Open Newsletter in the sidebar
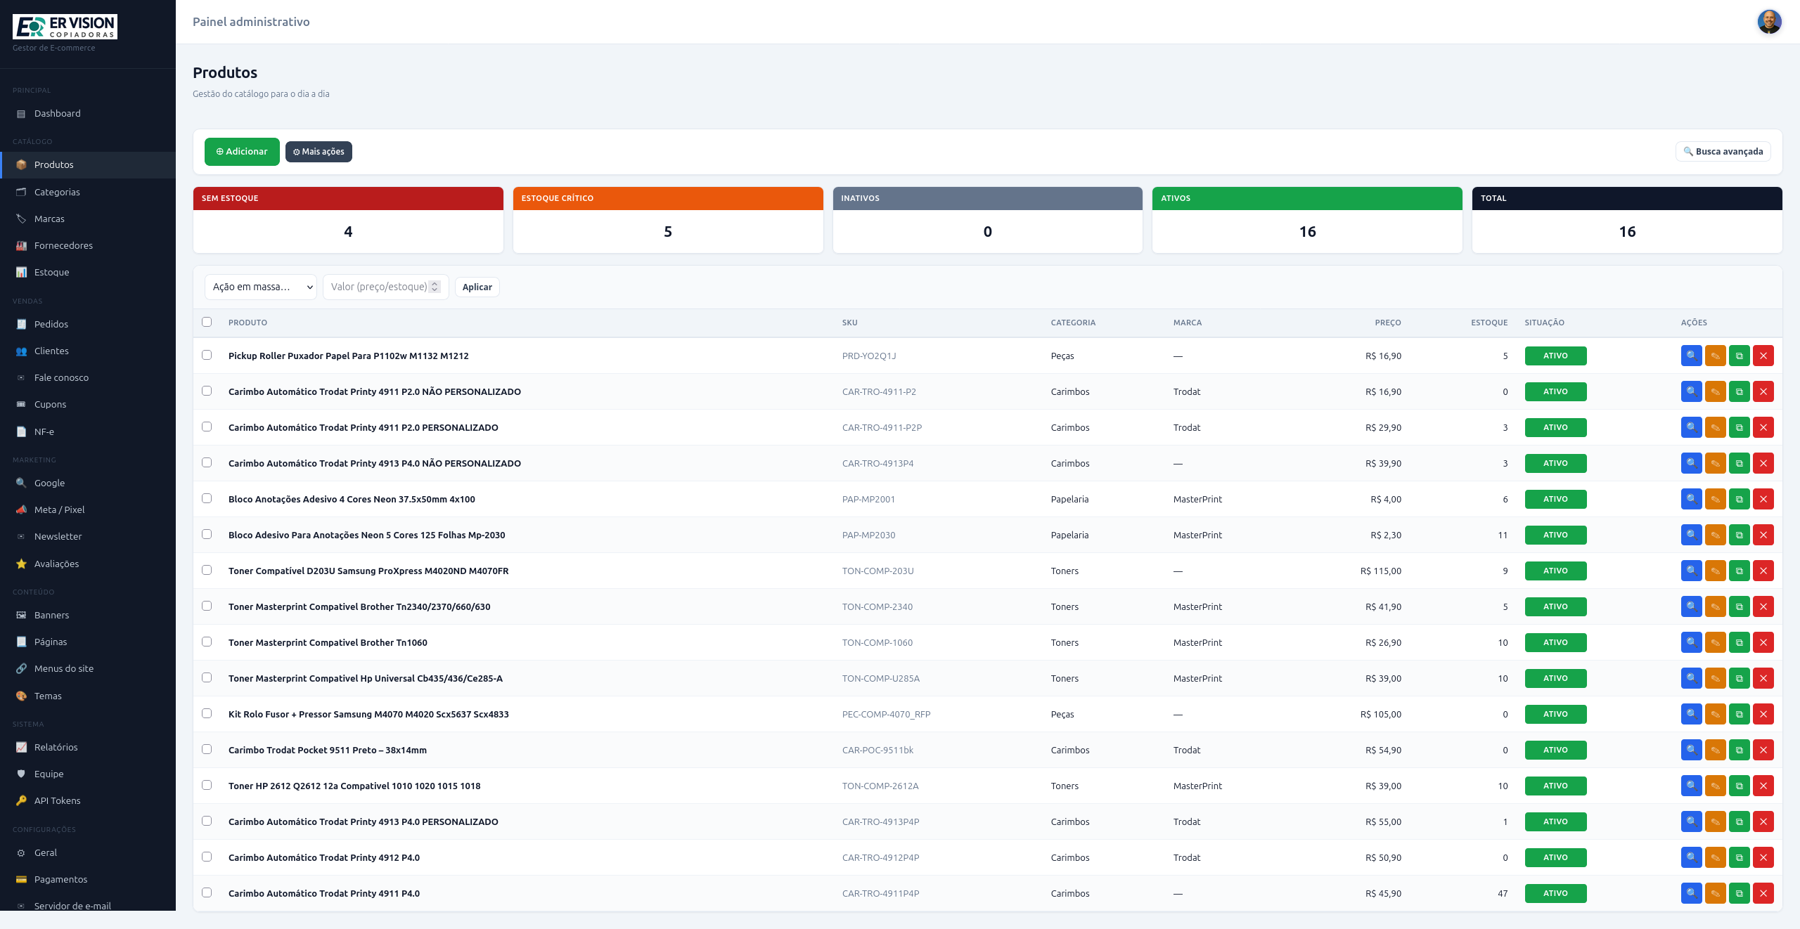This screenshot has width=1800, height=929. pyautogui.click(x=88, y=536)
